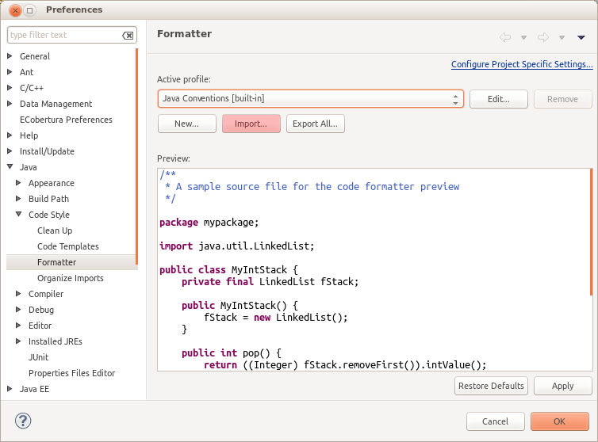598x442 pixels.
Task: Click Restore Defaults
Action: [491, 386]
